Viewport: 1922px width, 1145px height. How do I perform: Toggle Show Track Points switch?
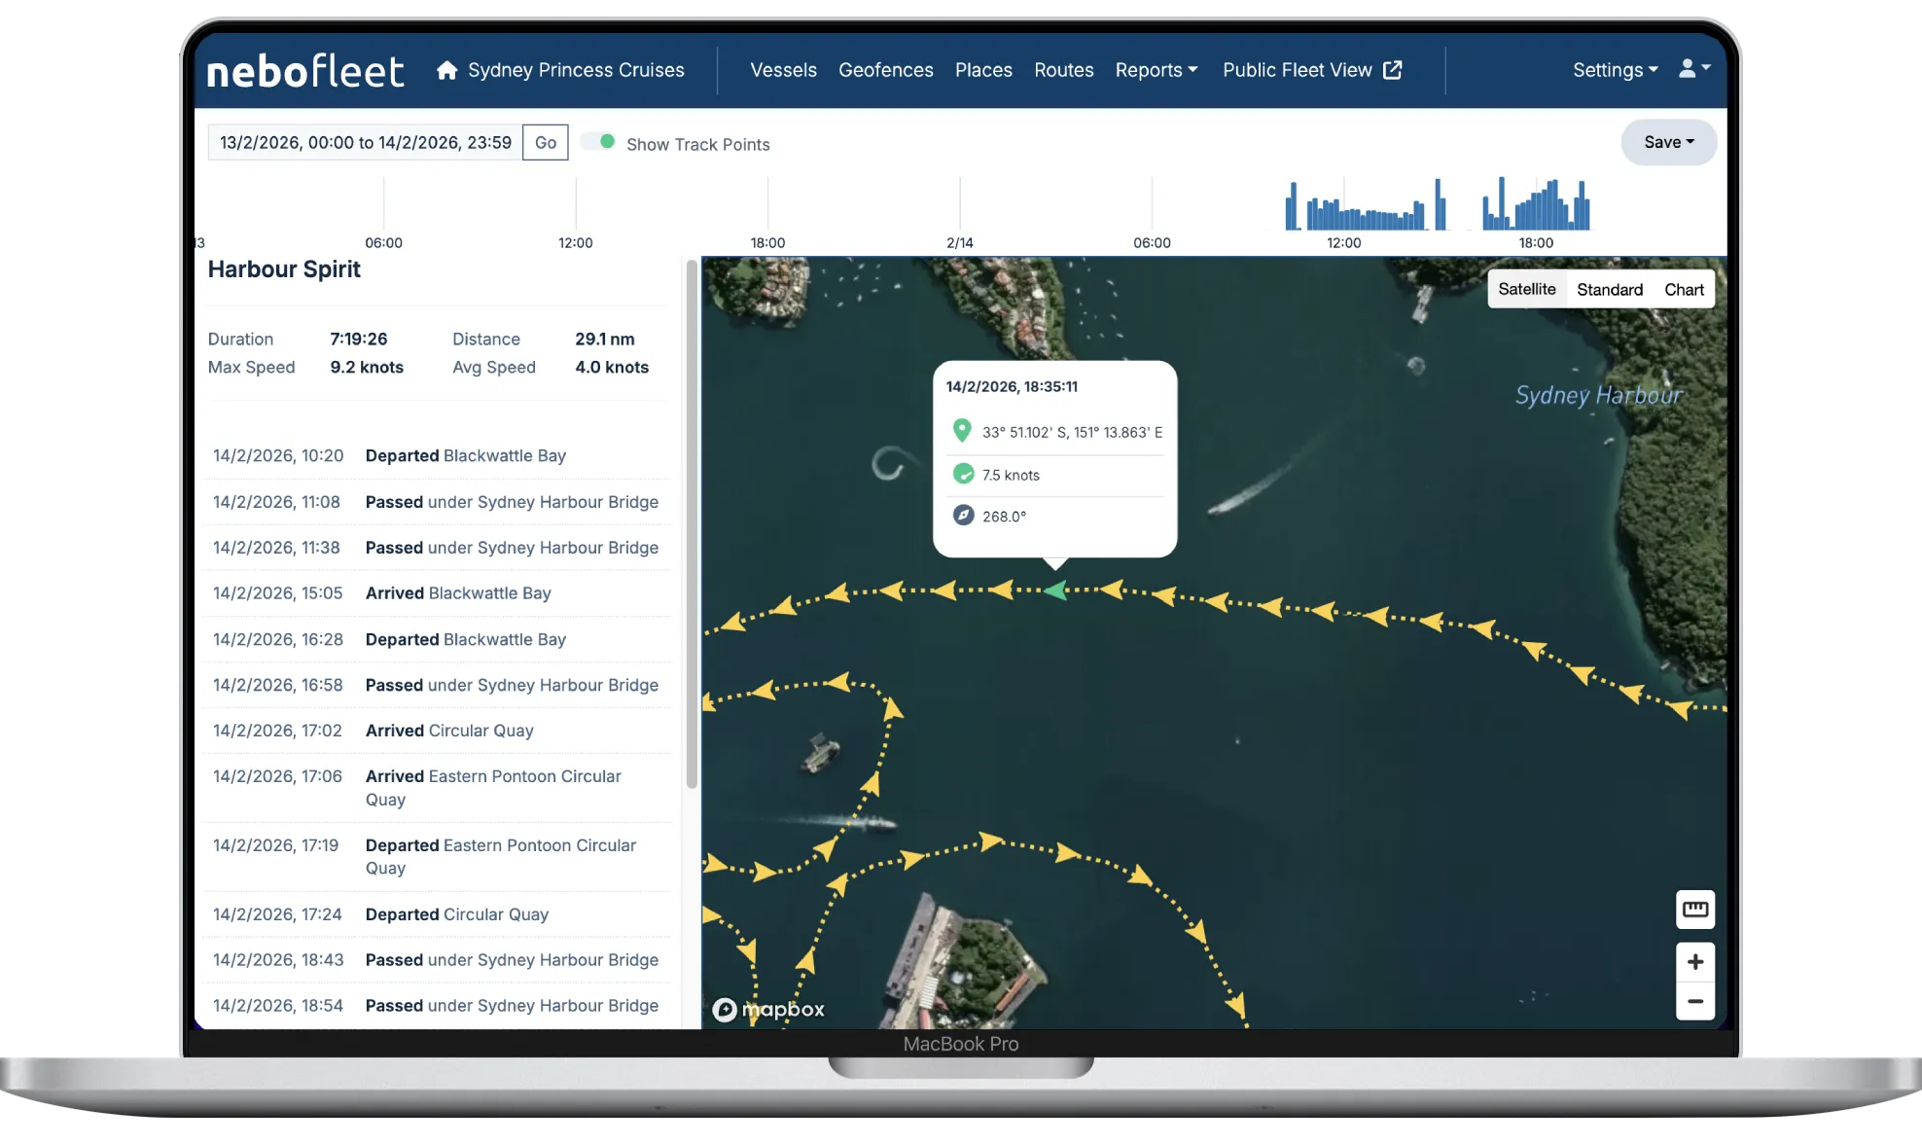tap(599, 142)
